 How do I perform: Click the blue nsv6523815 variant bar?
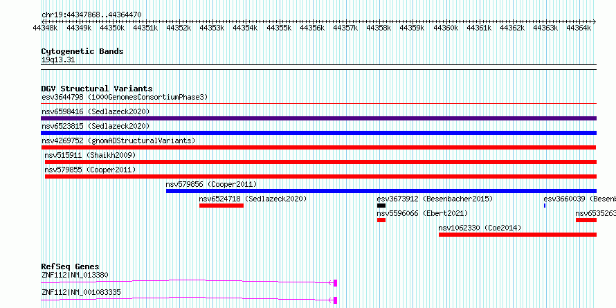coord(318,133)
